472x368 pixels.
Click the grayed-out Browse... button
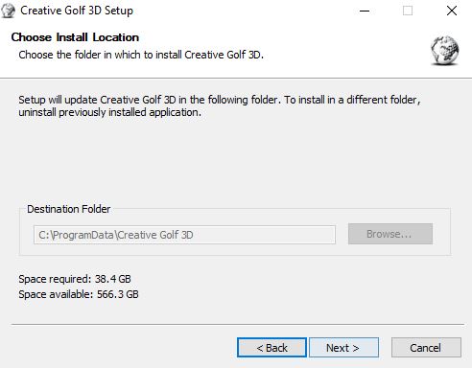[390, 234]
